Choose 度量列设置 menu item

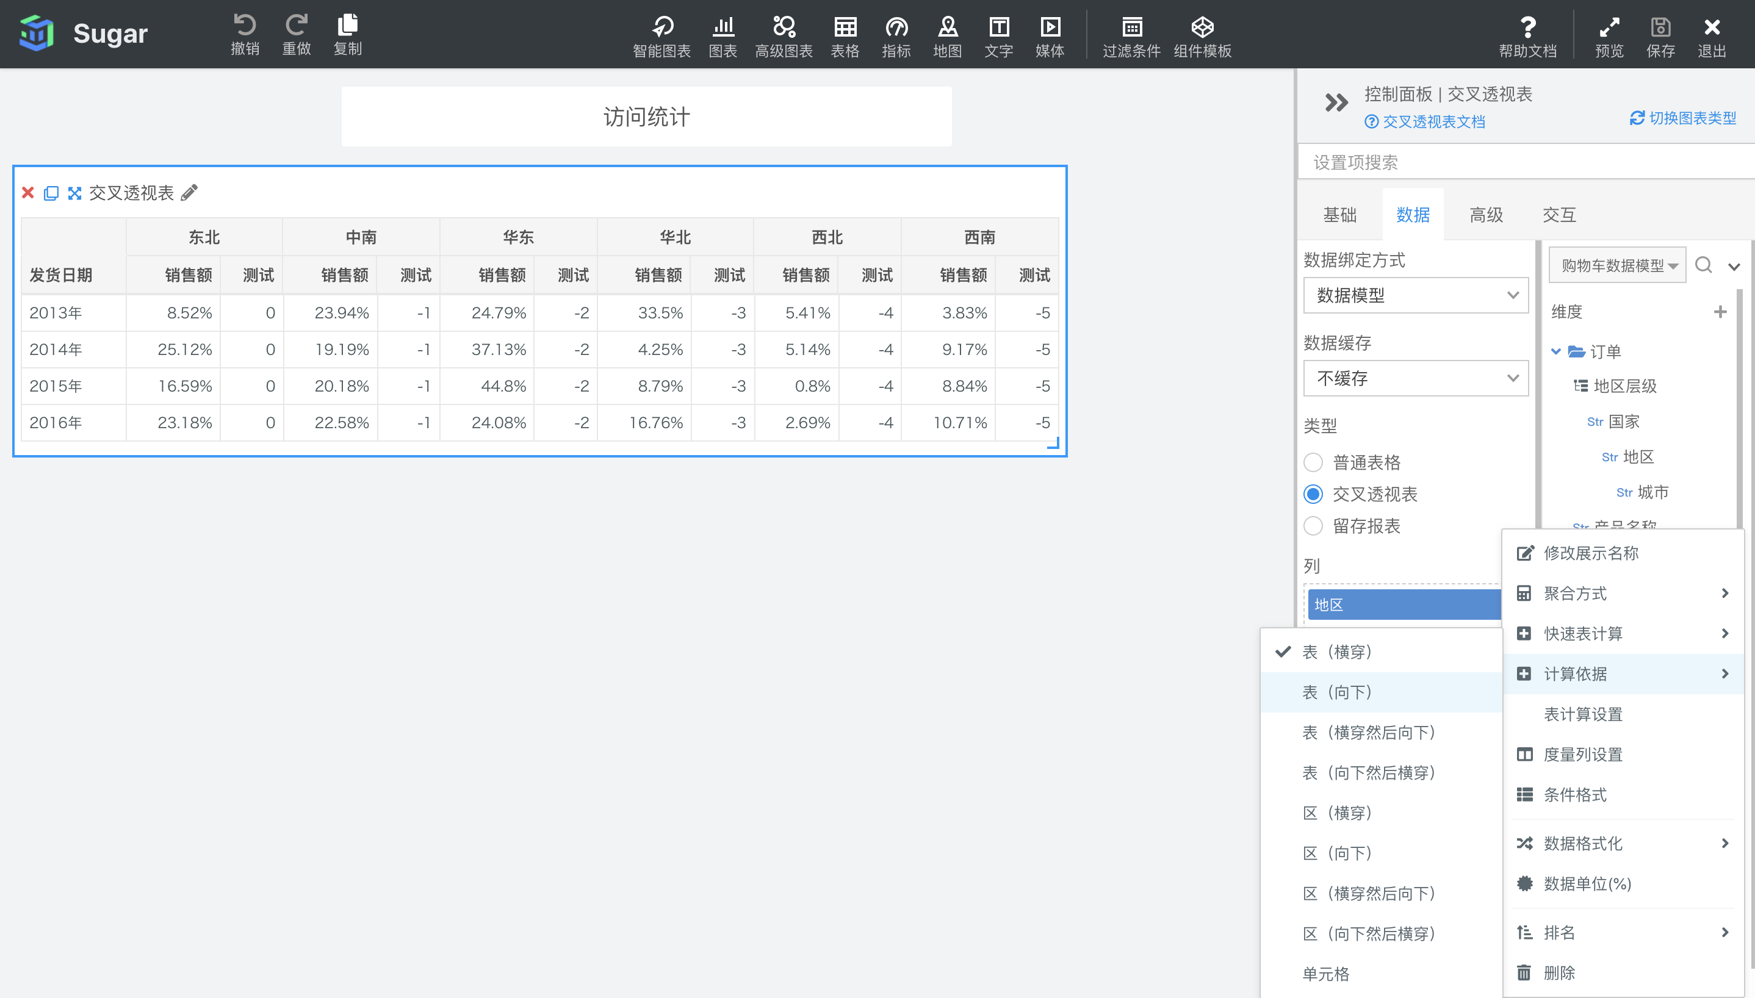[x=1623, y=755]
